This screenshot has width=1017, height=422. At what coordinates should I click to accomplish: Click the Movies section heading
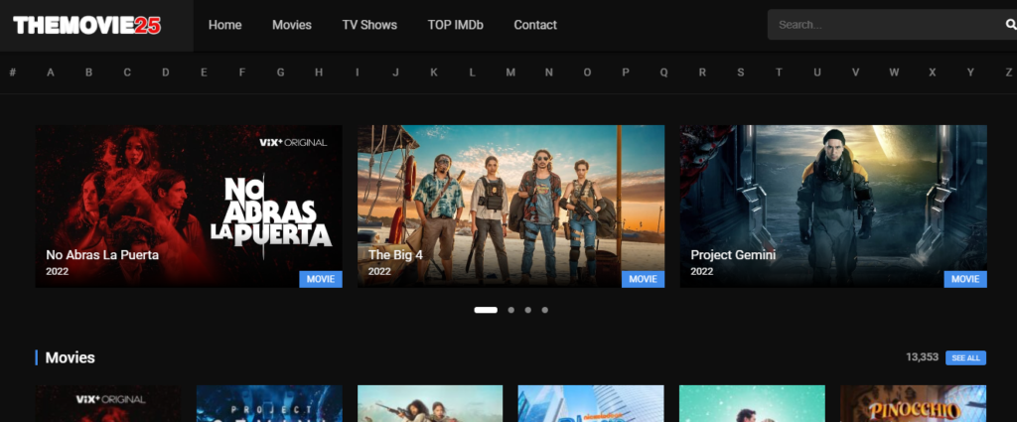[x=71, y=357]
